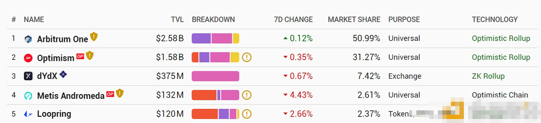Image resolution: width=541 pixels, height=123 pixels.
Task: Click the OP badge beside Metis Andromeda
Action: (110, 94)
